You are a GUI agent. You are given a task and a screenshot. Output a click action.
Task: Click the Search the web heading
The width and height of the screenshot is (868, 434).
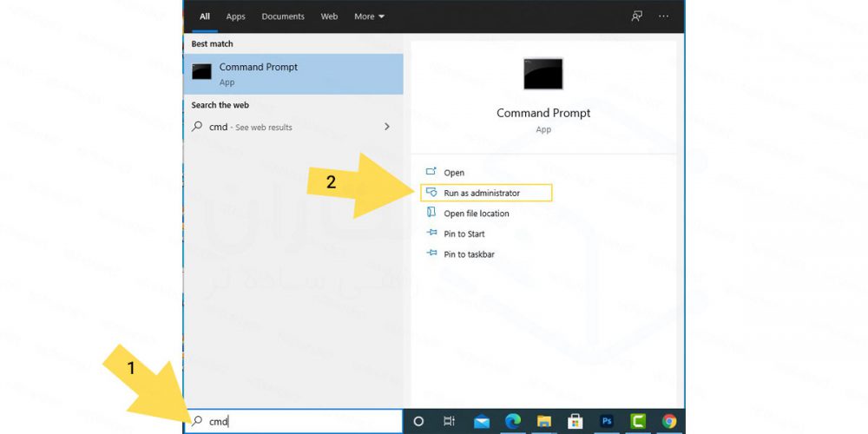click(x=220, y=105)
